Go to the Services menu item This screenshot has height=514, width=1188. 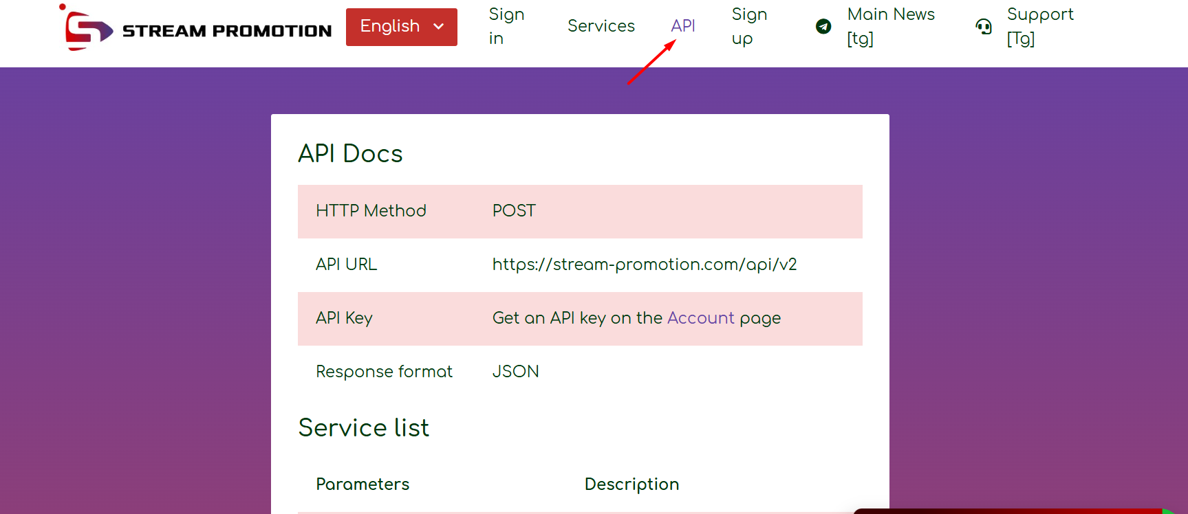[x=601, y=26]
